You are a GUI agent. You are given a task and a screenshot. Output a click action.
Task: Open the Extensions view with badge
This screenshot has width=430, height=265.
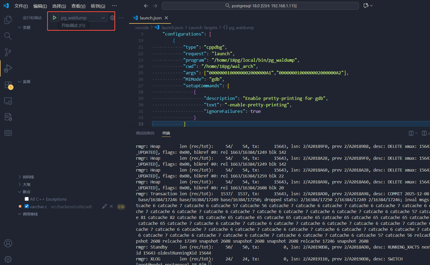point(8,85)
